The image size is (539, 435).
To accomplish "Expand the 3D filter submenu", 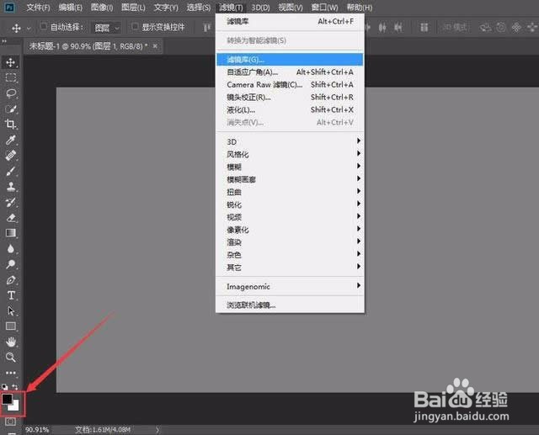I will tap(290, 141).
